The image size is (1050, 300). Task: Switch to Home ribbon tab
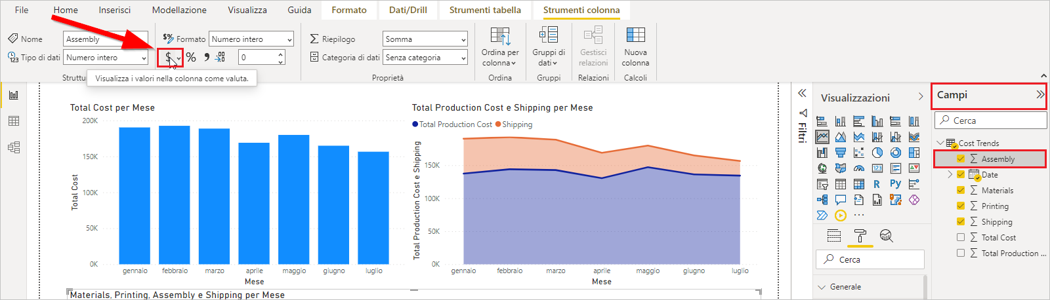pos(66,10)
